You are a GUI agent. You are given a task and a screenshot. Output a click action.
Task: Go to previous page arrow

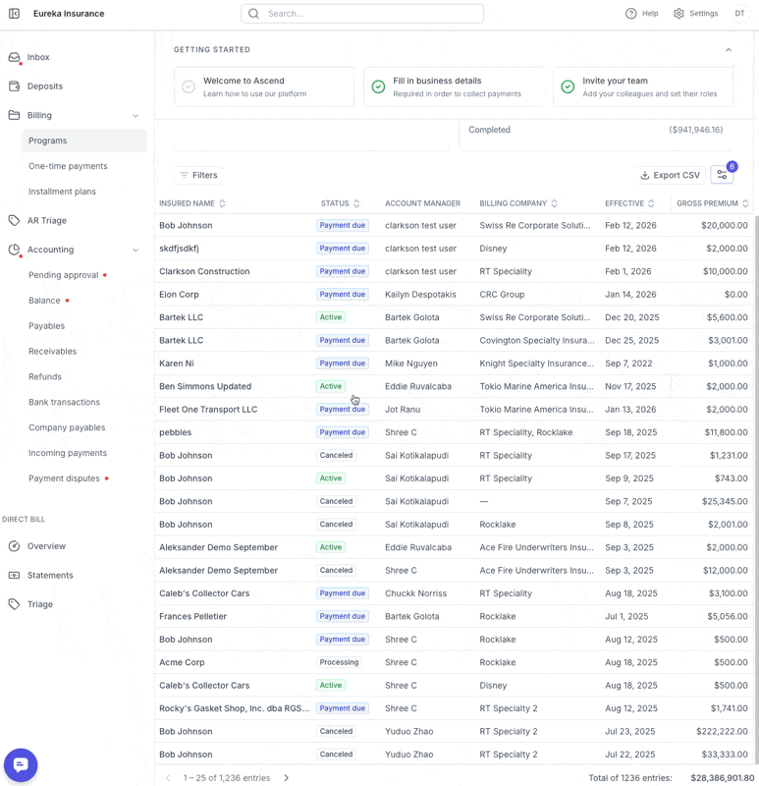pyautogui.click(x=168, y=778)
